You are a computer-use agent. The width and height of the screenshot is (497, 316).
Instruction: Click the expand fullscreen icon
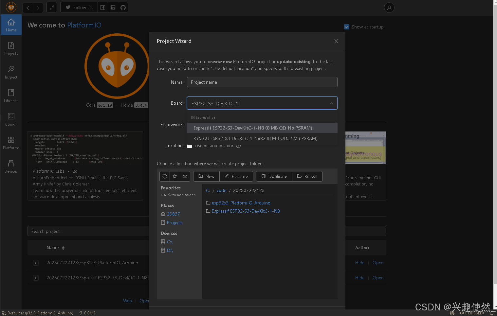pyautogui.click(x=52, y=8)
